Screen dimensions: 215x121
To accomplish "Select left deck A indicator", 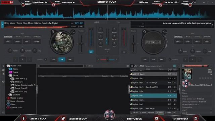I will [2, 25].
